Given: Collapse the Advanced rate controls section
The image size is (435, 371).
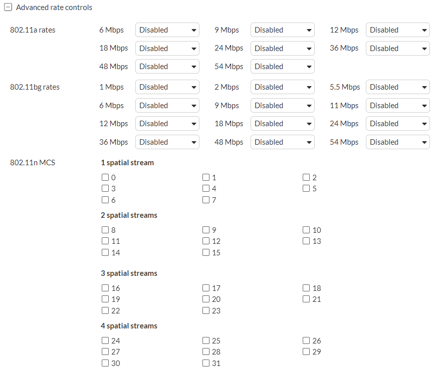Looking at the screenshot, I should [x=7, y=7].
